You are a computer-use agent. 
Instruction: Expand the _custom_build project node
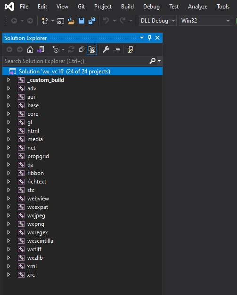click(8, 80)
